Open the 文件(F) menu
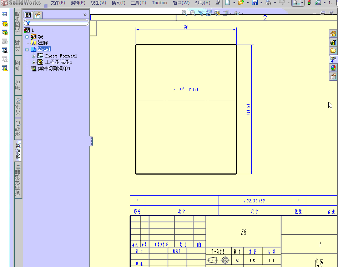The image size is (338, 267). click(x=57, y=3)
